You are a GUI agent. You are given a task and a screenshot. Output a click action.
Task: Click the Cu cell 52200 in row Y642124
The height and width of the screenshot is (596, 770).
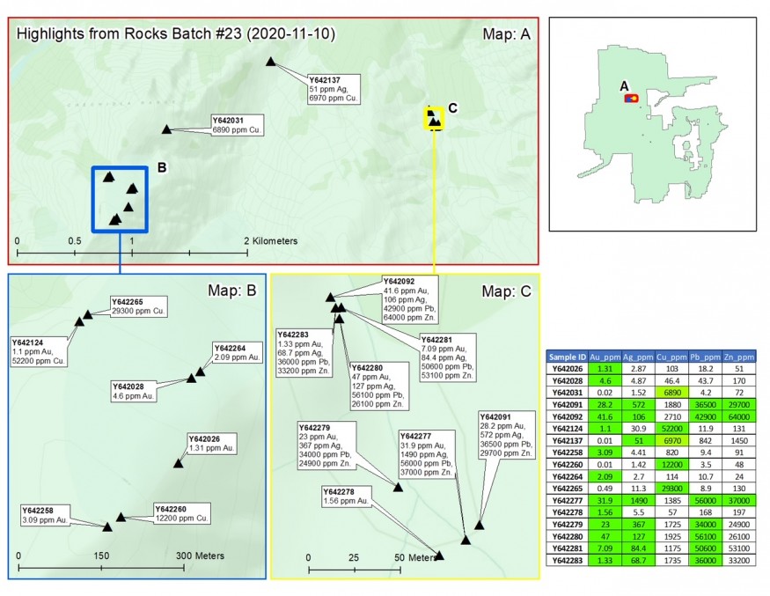point(671,429)
